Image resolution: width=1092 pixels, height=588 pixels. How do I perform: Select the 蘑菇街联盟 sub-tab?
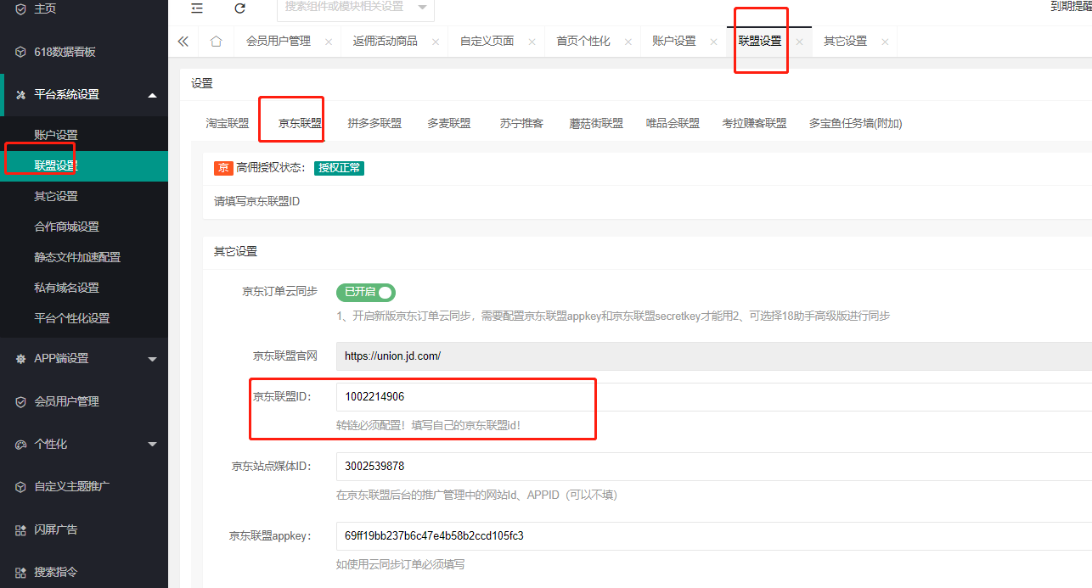point(596,123)
